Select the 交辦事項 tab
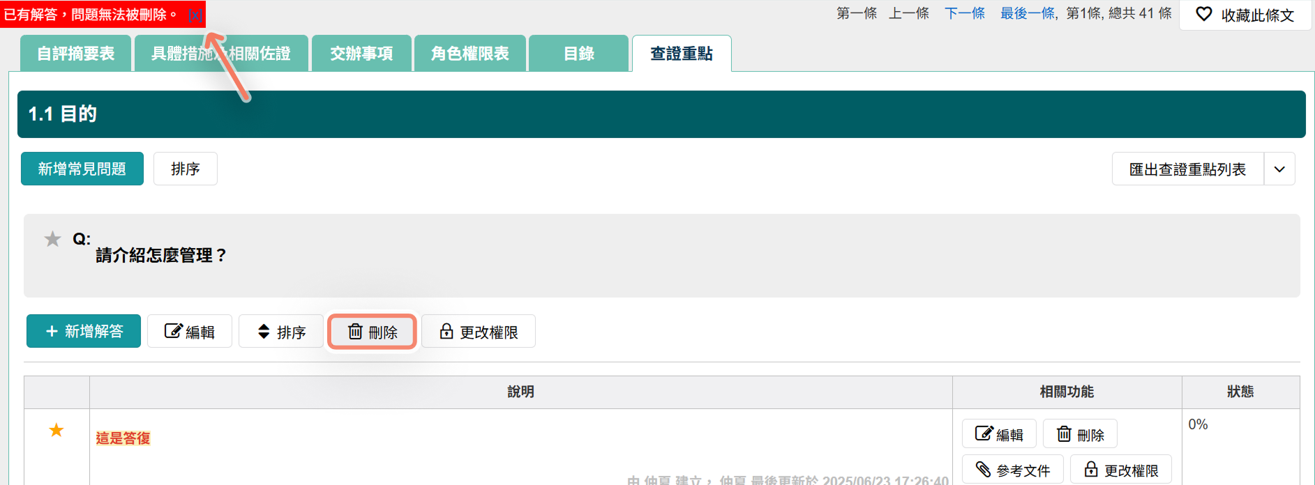The width and height of the screenshot is (1315, 485). point(361,54)
